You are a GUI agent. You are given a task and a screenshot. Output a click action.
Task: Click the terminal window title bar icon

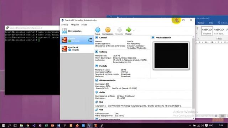click(7, 28)
